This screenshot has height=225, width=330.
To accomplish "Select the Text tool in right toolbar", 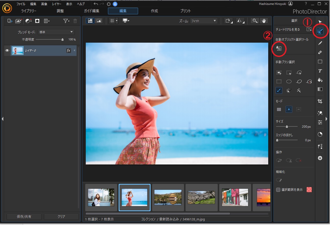I will coord(320,71).
